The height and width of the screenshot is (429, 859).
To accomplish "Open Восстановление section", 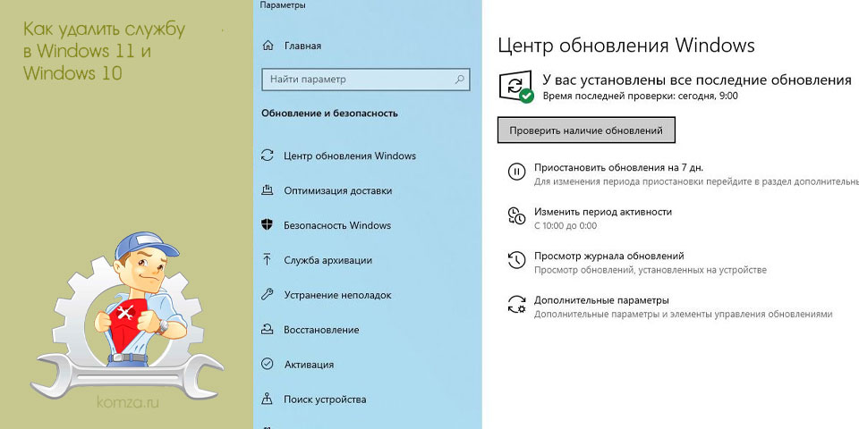I will pos(321,330).
